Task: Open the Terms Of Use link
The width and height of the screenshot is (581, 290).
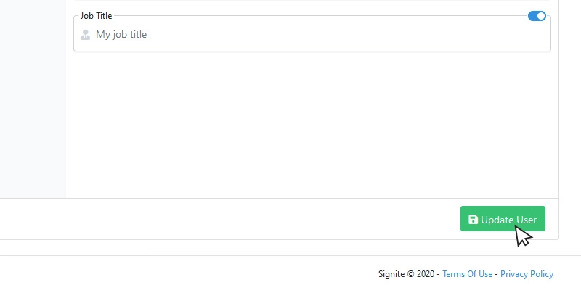Action: [467, 274]
